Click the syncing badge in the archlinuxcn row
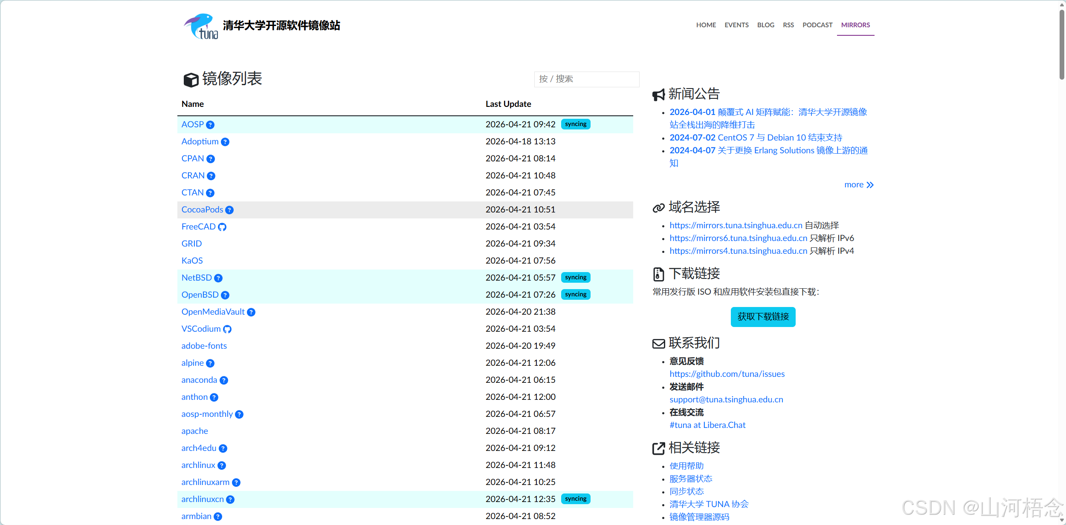1066x525 pixels. coord(576,499)
